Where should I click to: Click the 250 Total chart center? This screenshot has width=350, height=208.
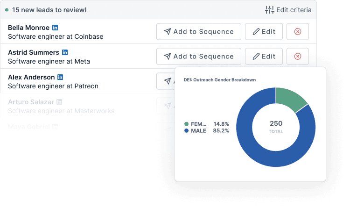click(276, 127)
